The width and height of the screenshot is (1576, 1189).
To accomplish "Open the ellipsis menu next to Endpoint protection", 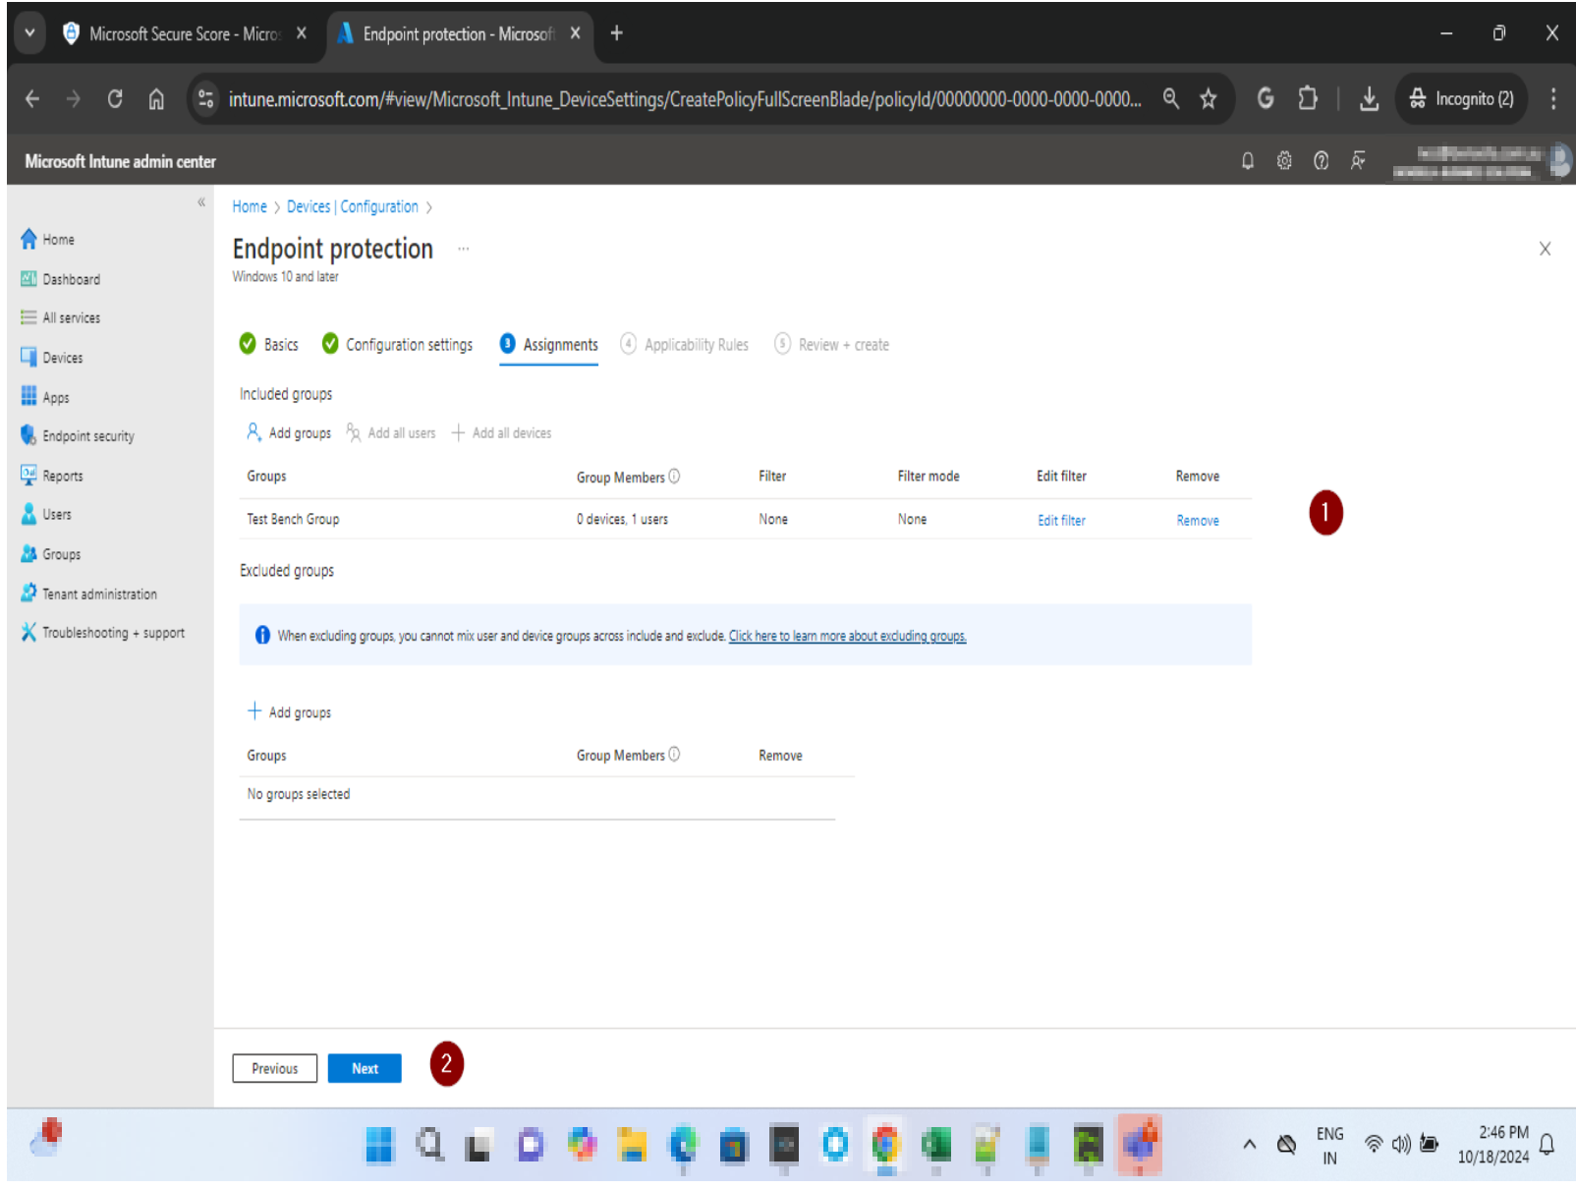I will [x=464, y=249].
